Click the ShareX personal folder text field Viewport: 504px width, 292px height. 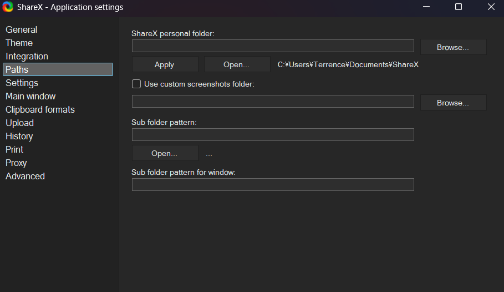pos(273,46)
